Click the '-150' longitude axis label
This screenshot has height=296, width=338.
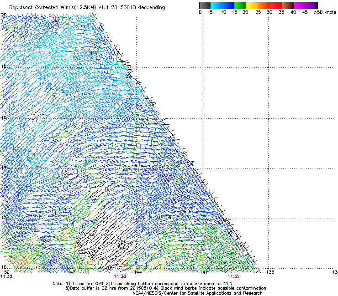coord(5,272)
